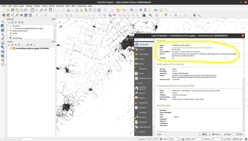
Task: Click the Refresh map icon
Action: (x=99, y=10)
